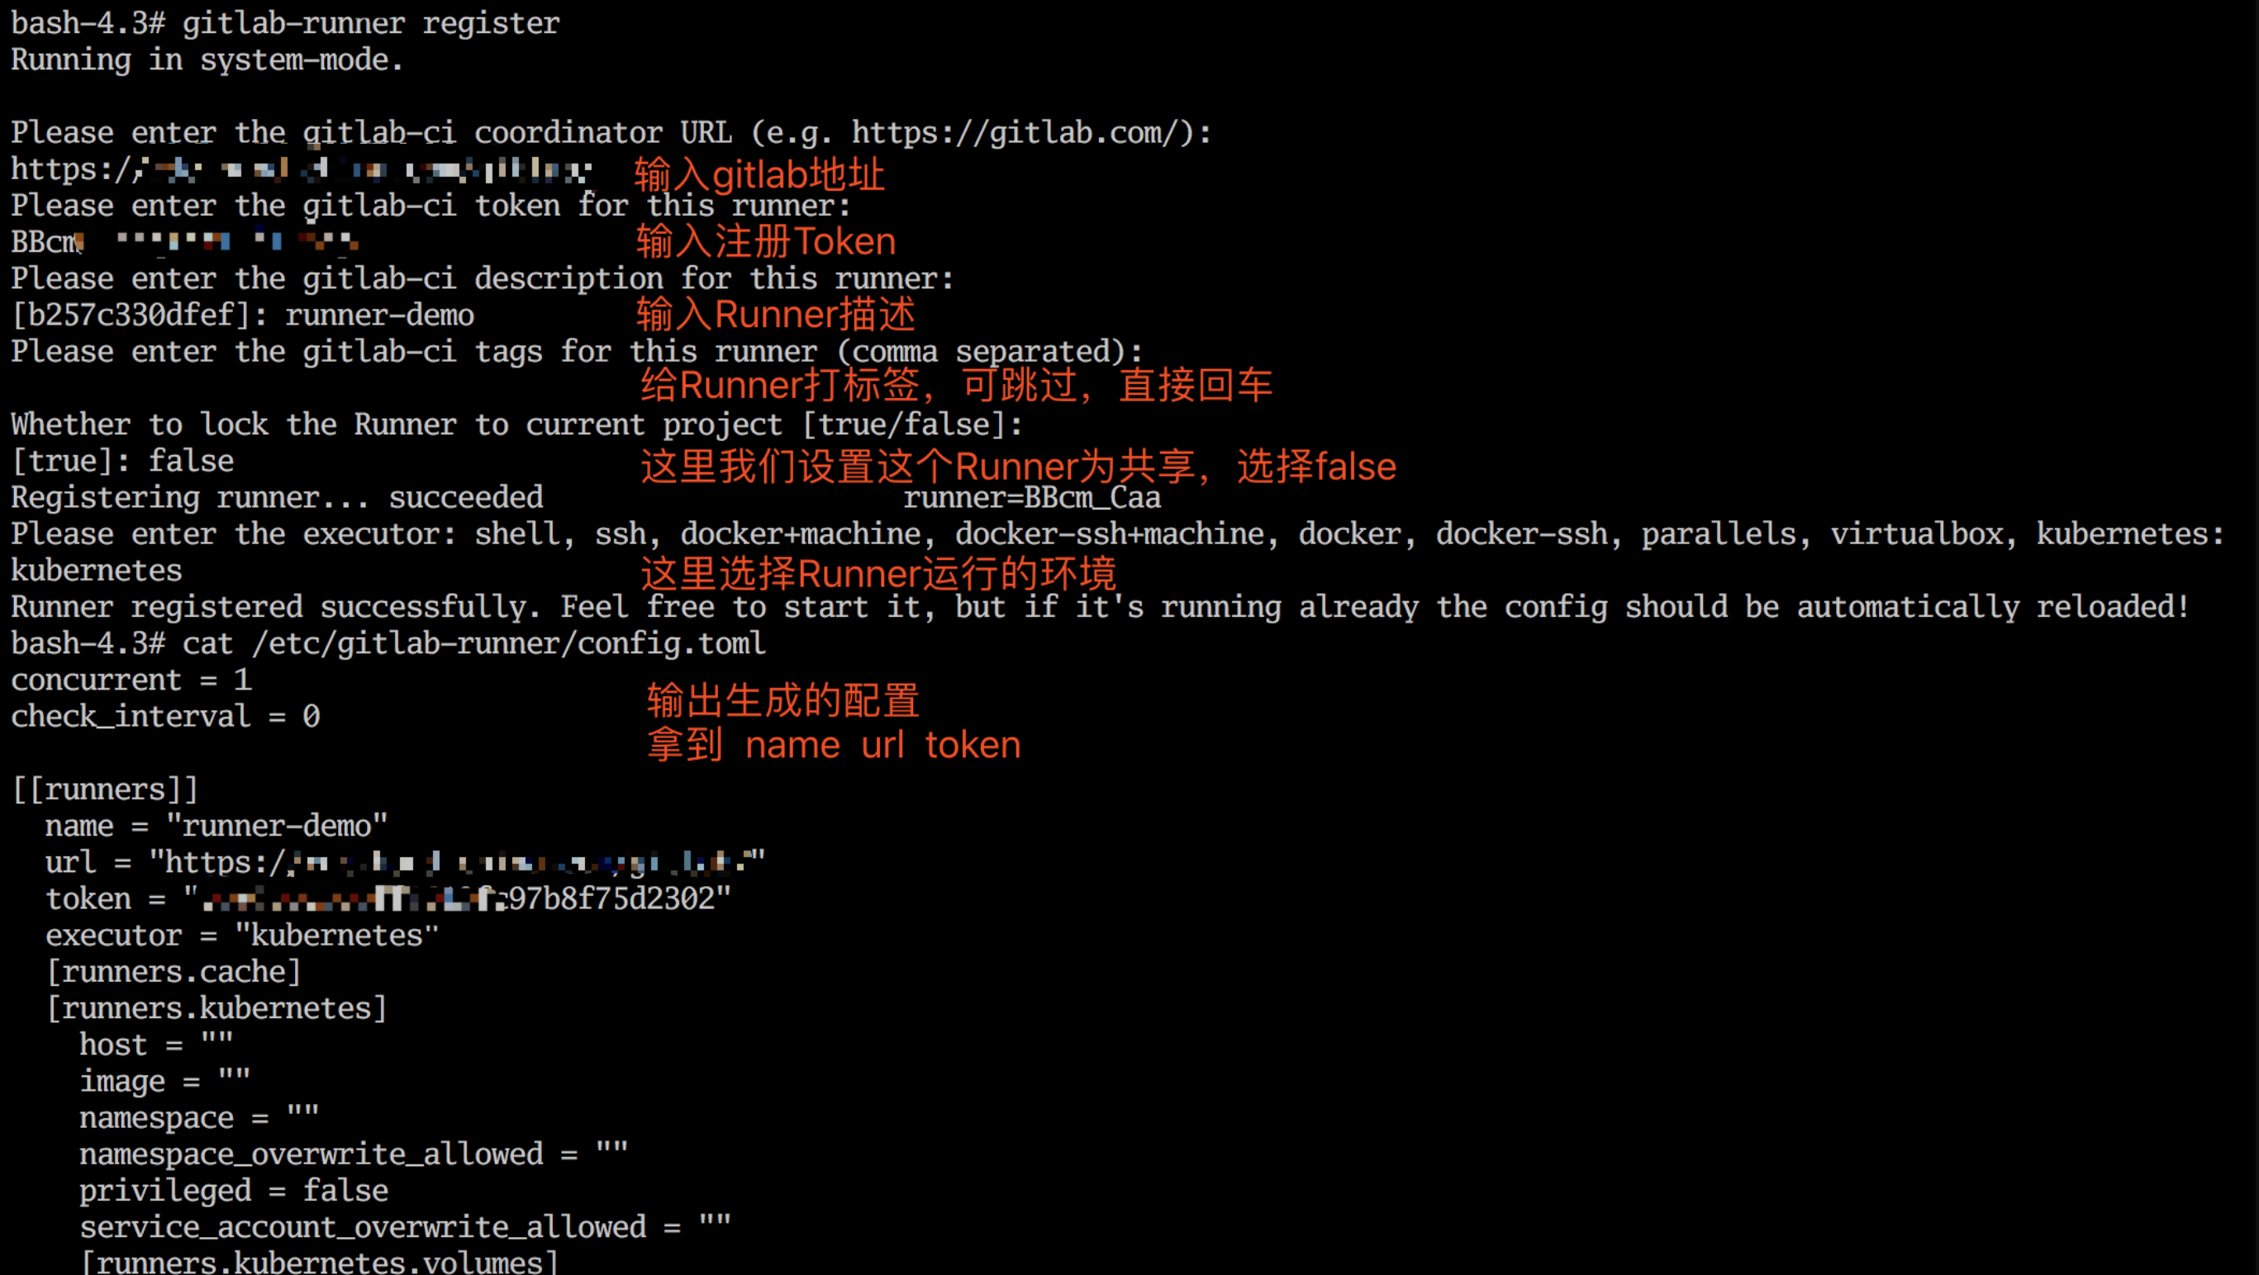Click the '输入注册Token' annotation text
The width and height of the screenshot is (2259, 1275).
[766, 241]
